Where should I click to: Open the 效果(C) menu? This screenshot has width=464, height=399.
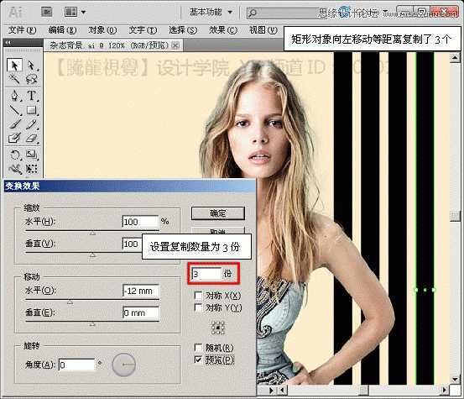(223, 30)
